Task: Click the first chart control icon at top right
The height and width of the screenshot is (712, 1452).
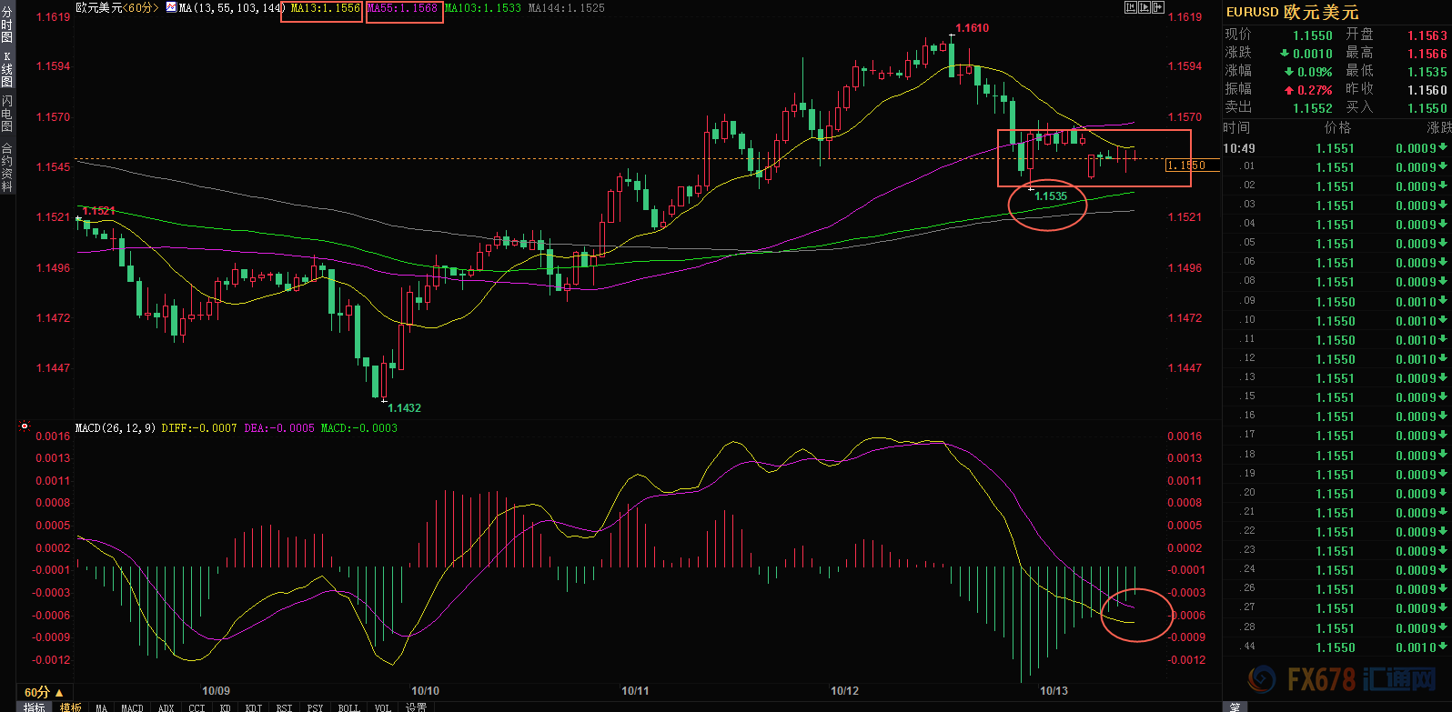Action: [1131, 7]
